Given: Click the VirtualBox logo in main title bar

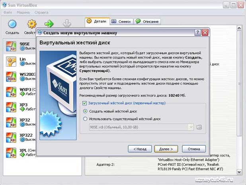Looking at the screenshot, I should point(4,5).
